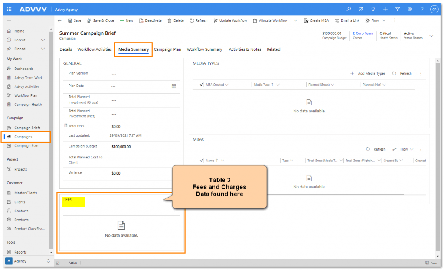Screen dimensions: 444x270
Task: Expand the Pinned section in sidebar
Action: (x=42, y=49)
